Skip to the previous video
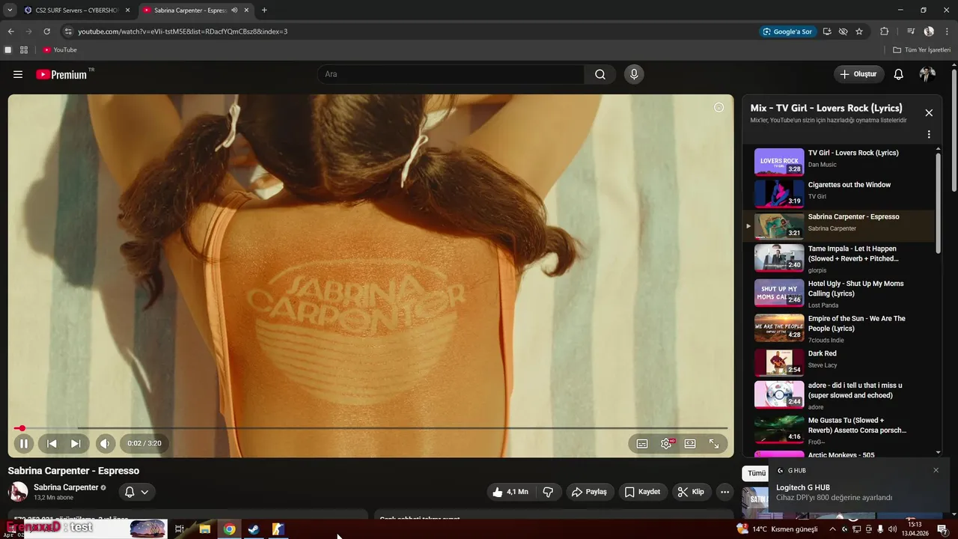The image size is (958, 539). click(x=52, y=443)
